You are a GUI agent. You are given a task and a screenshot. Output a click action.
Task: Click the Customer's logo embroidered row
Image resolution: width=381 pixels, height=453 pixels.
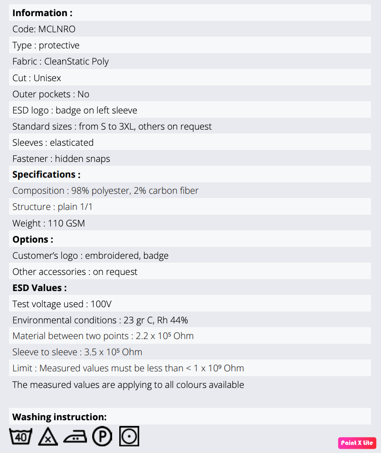click(x=90, y=255)
